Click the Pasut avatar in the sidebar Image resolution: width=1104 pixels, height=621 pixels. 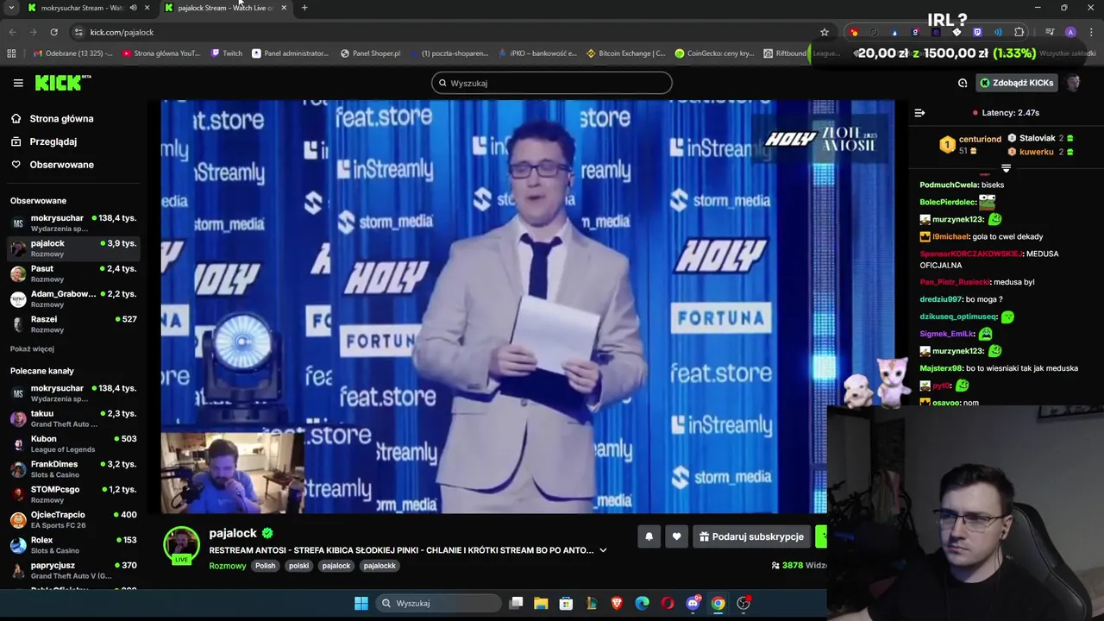[x=18, y=273]
